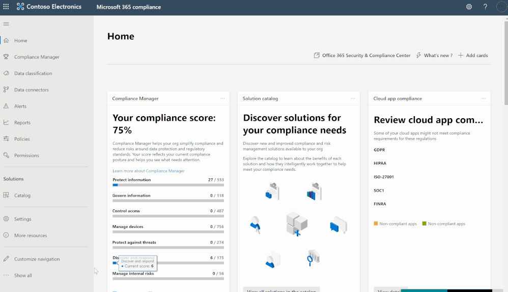Click Learn more about Compliance Manager link
The height and width of the screenshot is (292, 508).
point(149,171)
